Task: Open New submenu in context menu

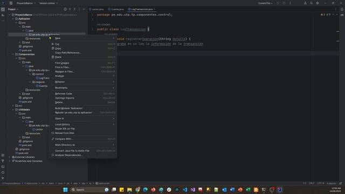Action: pyautogui.click(x=83, y=38)
